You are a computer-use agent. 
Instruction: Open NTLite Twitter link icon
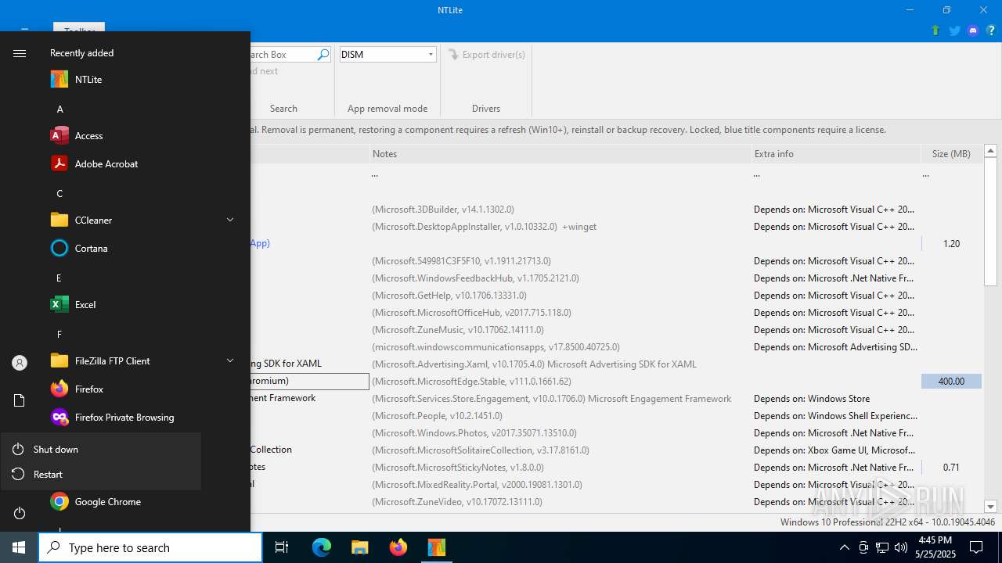(954, 30)
